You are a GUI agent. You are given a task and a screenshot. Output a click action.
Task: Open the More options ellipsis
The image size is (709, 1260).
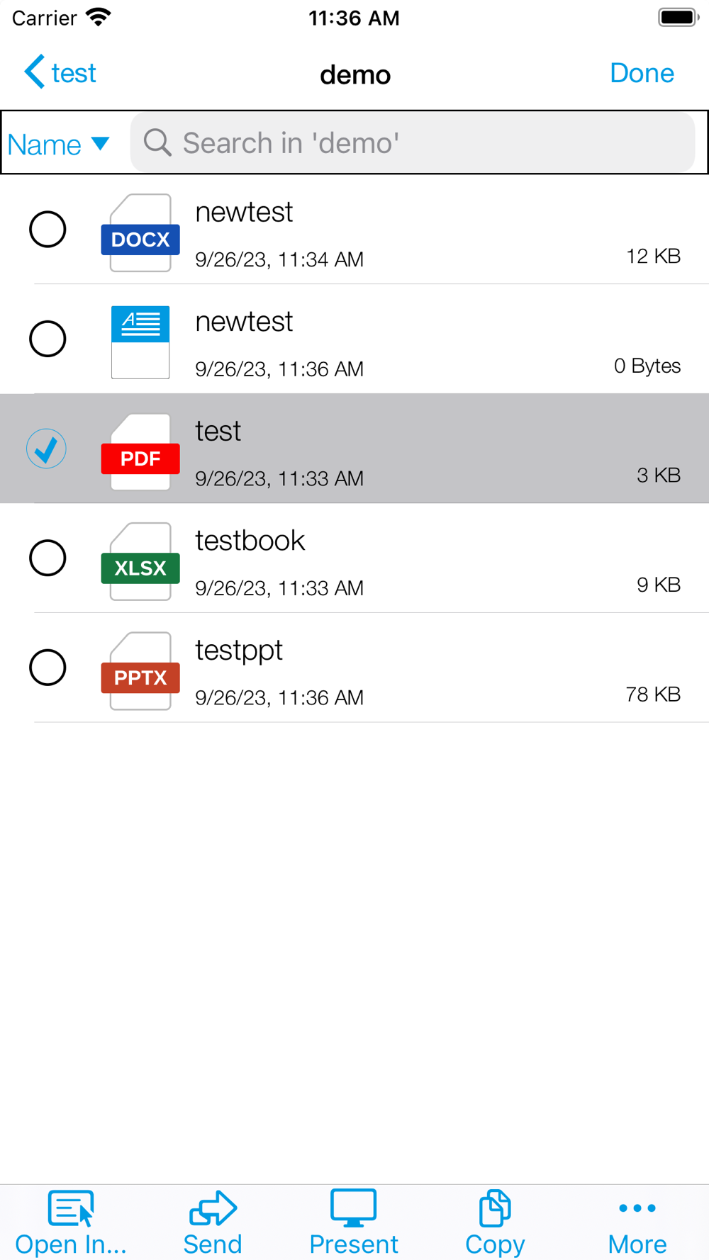[637, 1208]
